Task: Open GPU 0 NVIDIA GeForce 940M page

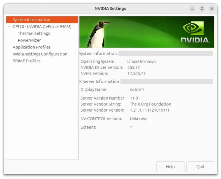Action: click(x=42, y=26)
